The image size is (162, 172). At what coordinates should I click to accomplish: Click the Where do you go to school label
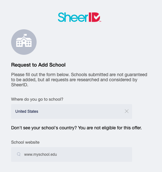click(x=37, y=99)
